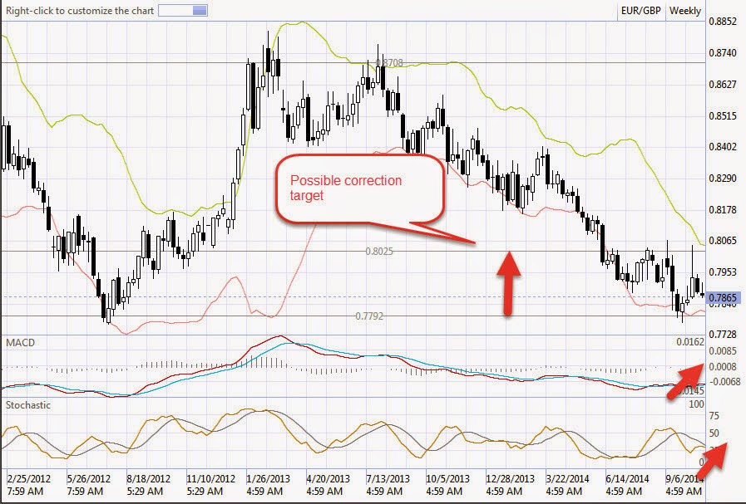Viewport: 746px width, 504px height.
Task: Click the 0.8178 price axis value
Action: (723, 210)
